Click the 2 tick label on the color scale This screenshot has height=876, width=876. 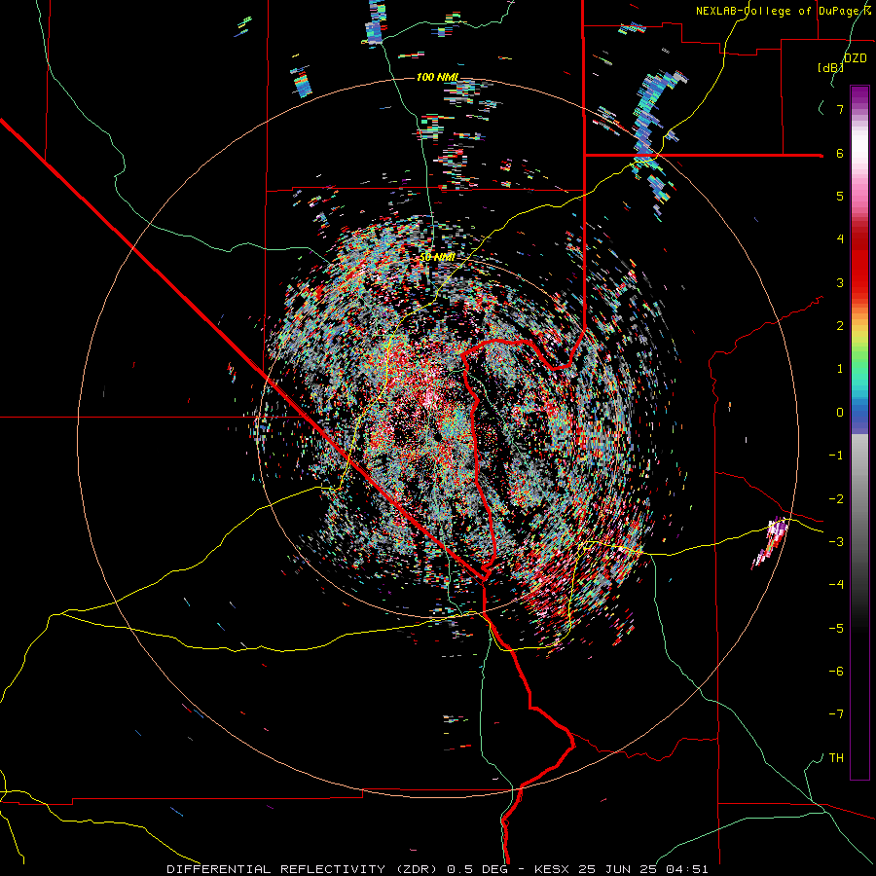click(x=840, y=326)
